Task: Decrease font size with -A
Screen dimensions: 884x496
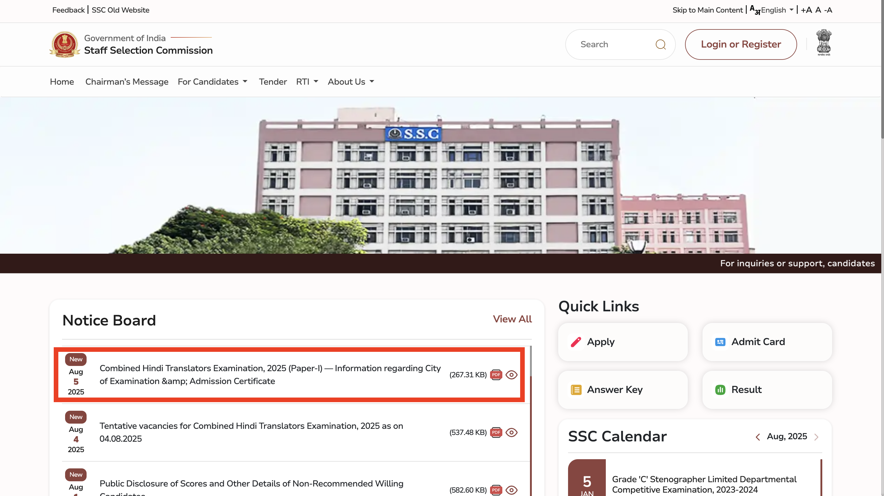Action: coord(828,10)
